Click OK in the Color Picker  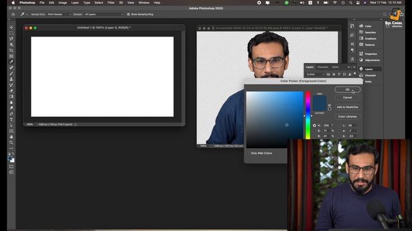[x=348, y=90]
